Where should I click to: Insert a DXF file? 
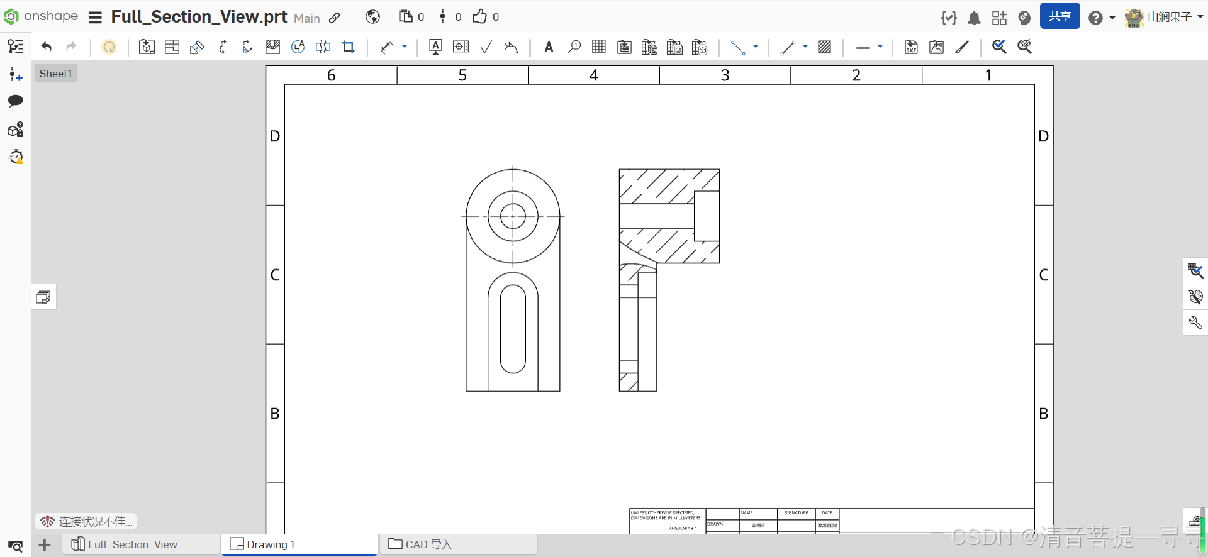[911, 47]
